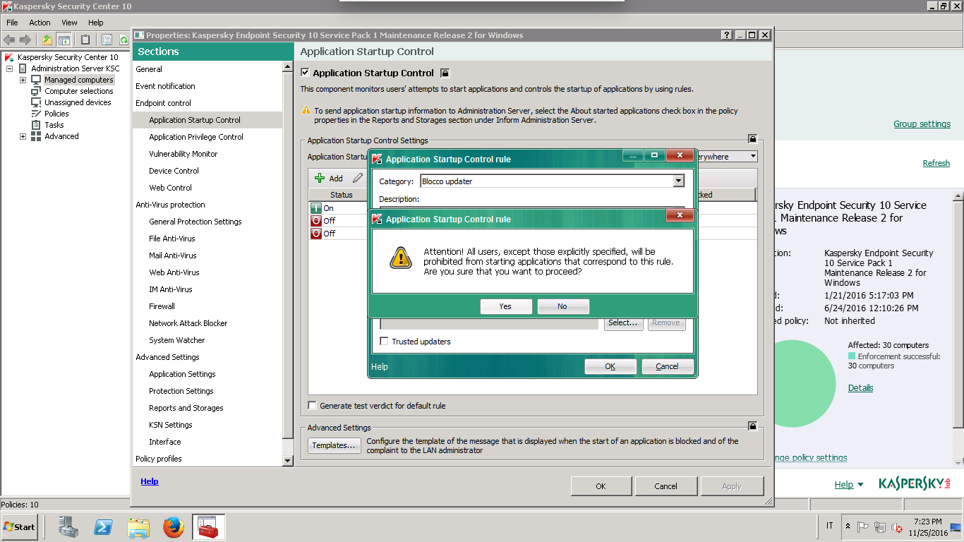Screen dimensions: 964x542
Task: Click the Advanced grid icon in tree
Action: click(x=36, y=136)
